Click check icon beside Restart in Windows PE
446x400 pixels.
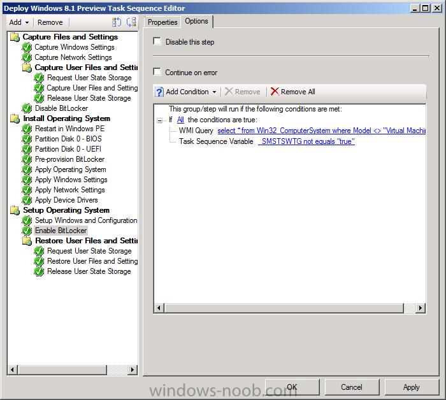point(27,129)
